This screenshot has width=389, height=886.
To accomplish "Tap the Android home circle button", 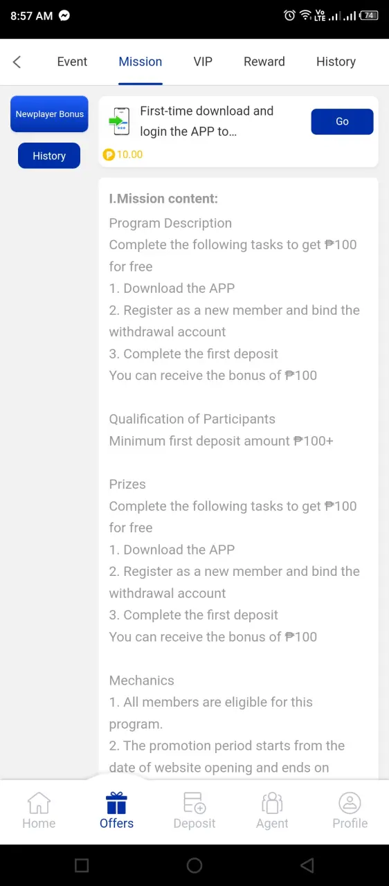I will coord(194,865).
